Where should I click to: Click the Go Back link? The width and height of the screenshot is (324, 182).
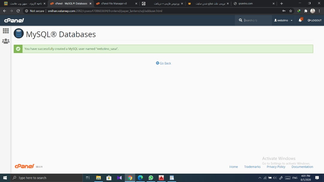[x=163, y=63]
